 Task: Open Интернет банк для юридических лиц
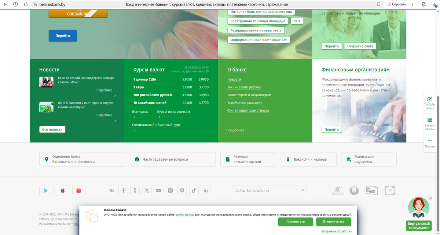point(261,12)
